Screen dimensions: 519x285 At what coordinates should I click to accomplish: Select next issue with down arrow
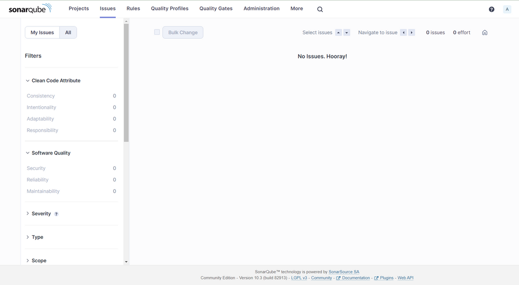pyautogui.click(x=347, y=33)
